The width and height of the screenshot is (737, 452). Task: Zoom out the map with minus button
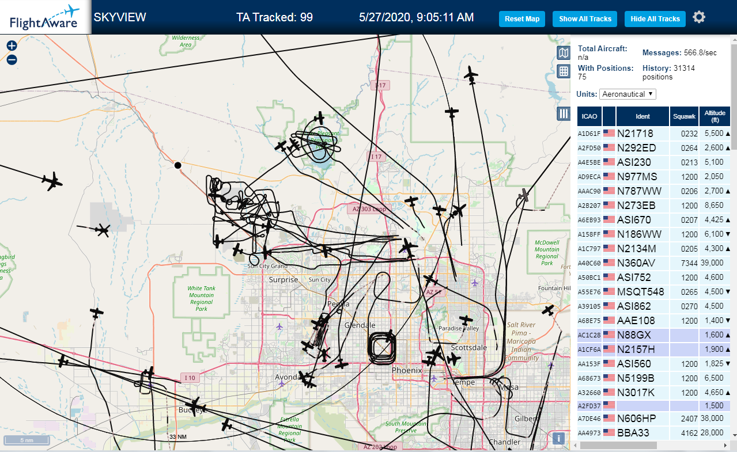[12, 59]
